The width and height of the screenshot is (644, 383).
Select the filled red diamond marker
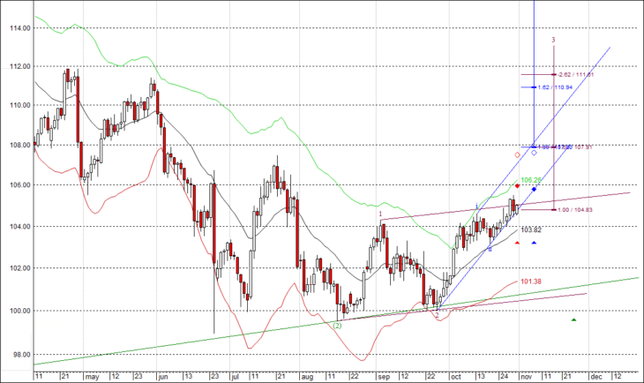[518, 186]
